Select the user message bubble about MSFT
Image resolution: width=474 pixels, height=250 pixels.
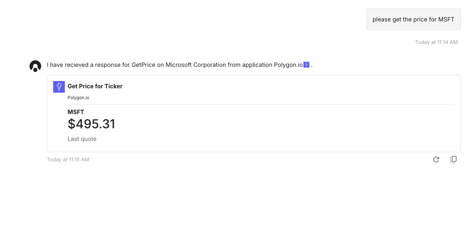point(414,19)
